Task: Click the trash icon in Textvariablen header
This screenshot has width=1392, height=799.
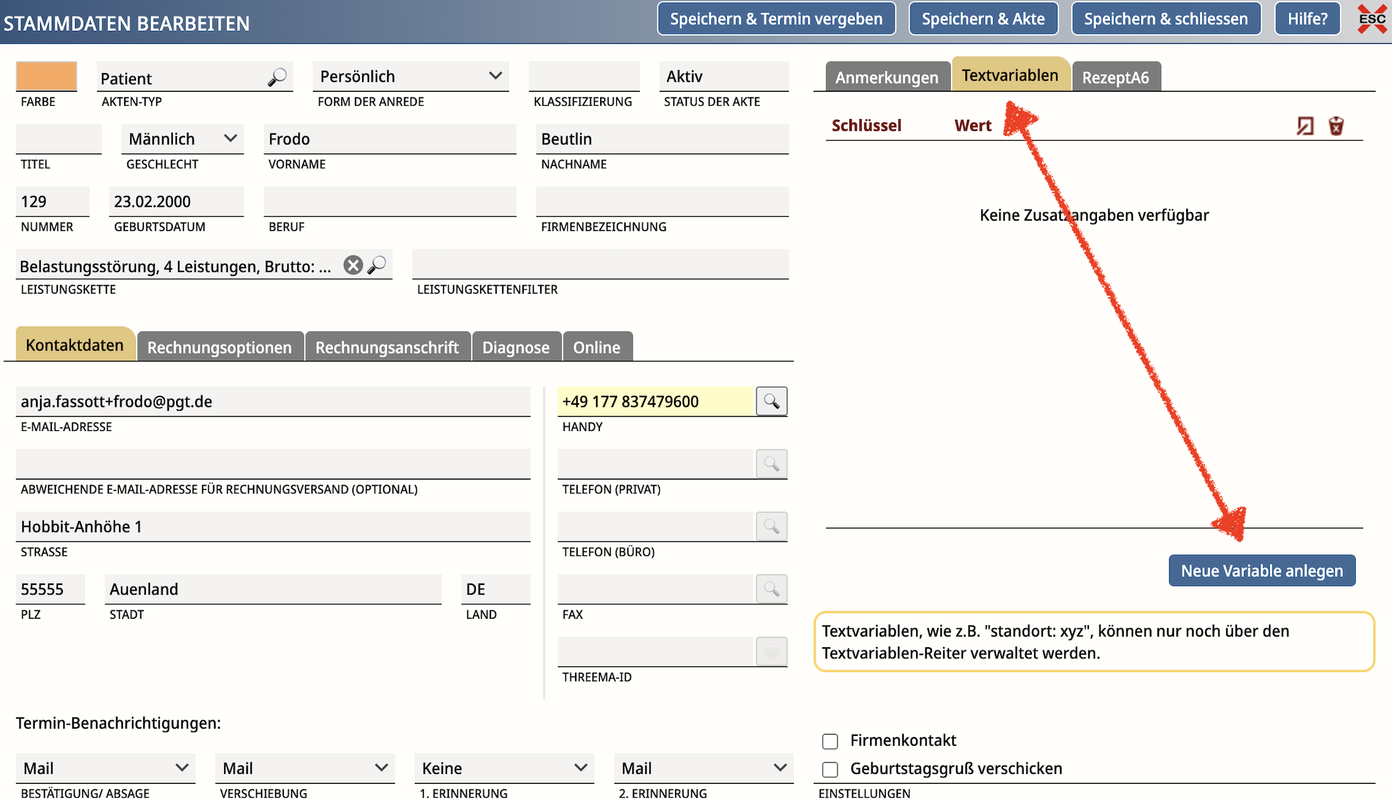Action: (1335, 126)
